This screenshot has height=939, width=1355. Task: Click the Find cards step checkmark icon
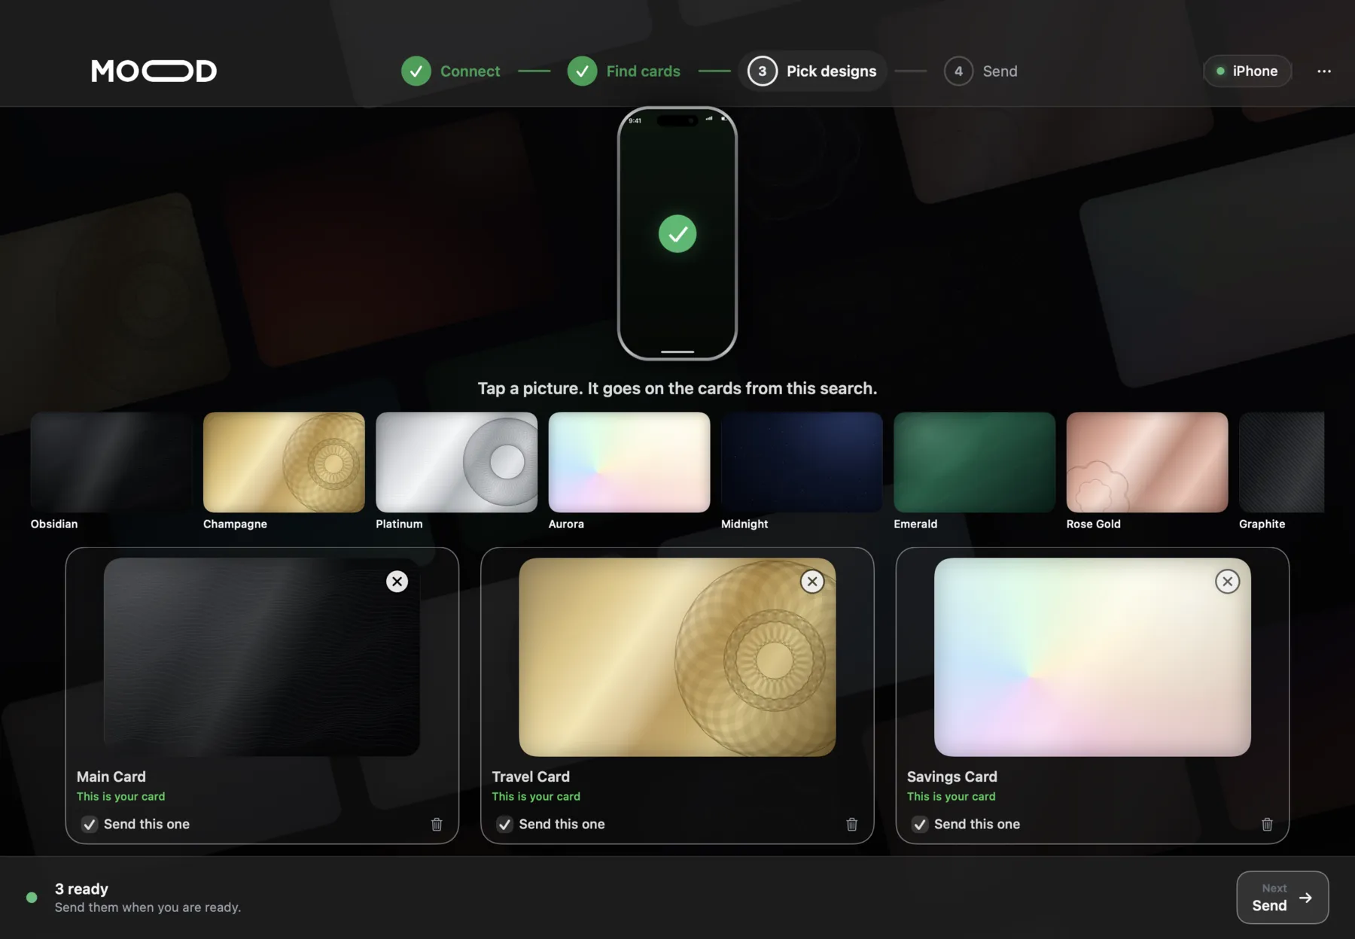tap(582, 71)
